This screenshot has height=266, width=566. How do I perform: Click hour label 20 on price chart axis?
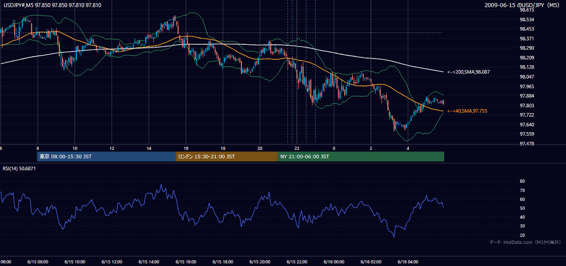pyautogui.click(x=260, y=148)
